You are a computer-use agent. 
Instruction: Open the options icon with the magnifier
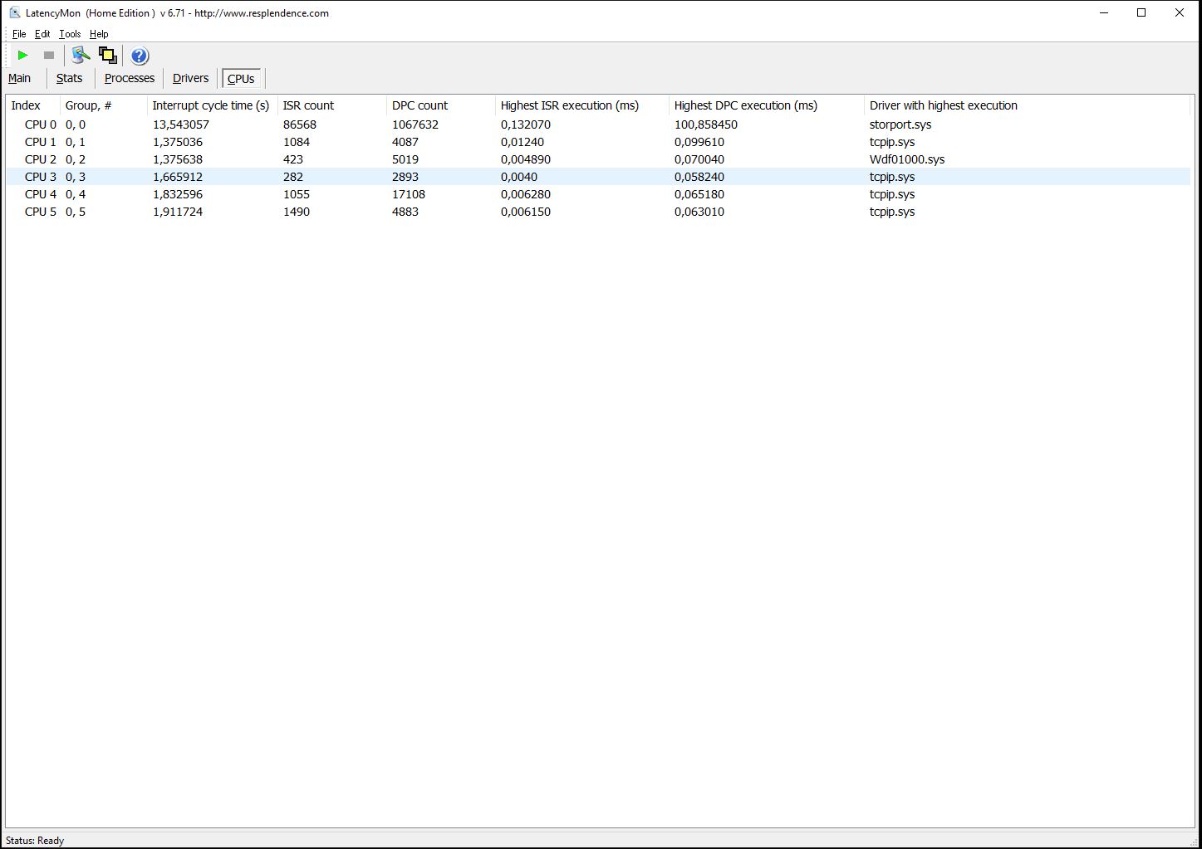(81, 56)
